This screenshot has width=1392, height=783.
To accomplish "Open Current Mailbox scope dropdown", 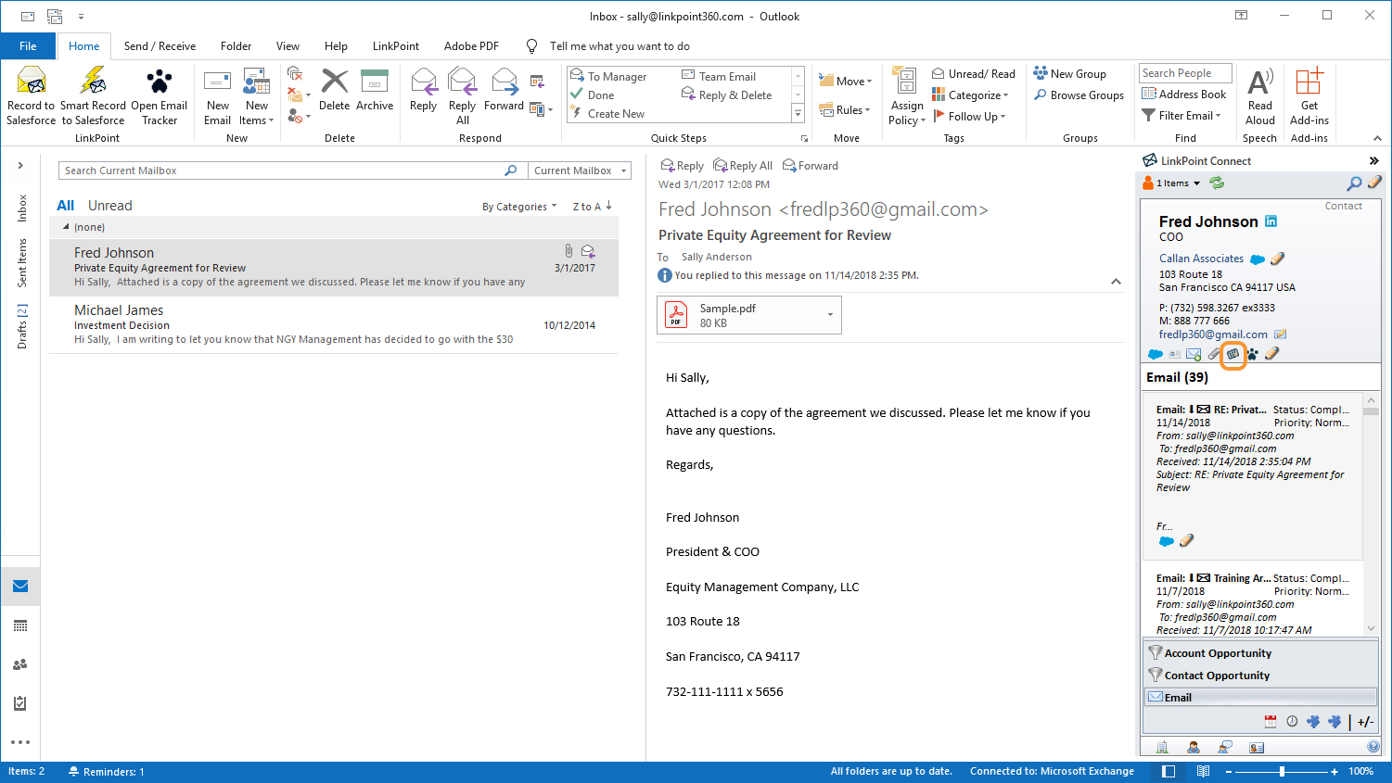I will click(579, 170).
